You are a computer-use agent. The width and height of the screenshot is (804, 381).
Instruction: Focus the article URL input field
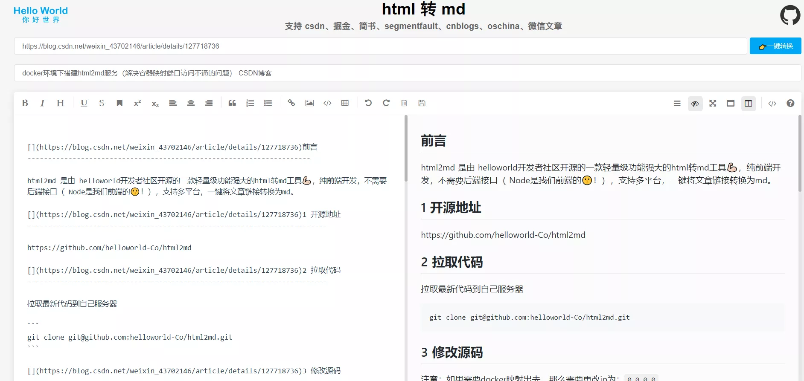click(x=381, y=46)
